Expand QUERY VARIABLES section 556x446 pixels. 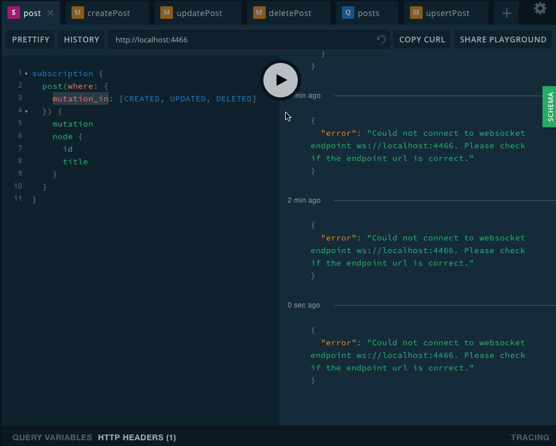[x=52, y=437]
